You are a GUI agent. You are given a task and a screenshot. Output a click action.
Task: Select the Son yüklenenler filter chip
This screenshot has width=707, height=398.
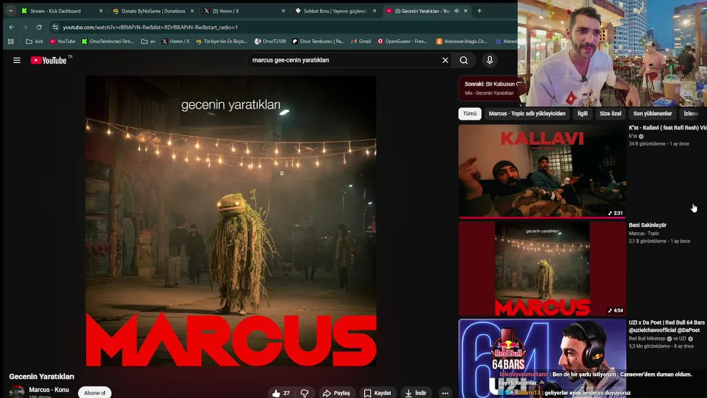(652, 113)
